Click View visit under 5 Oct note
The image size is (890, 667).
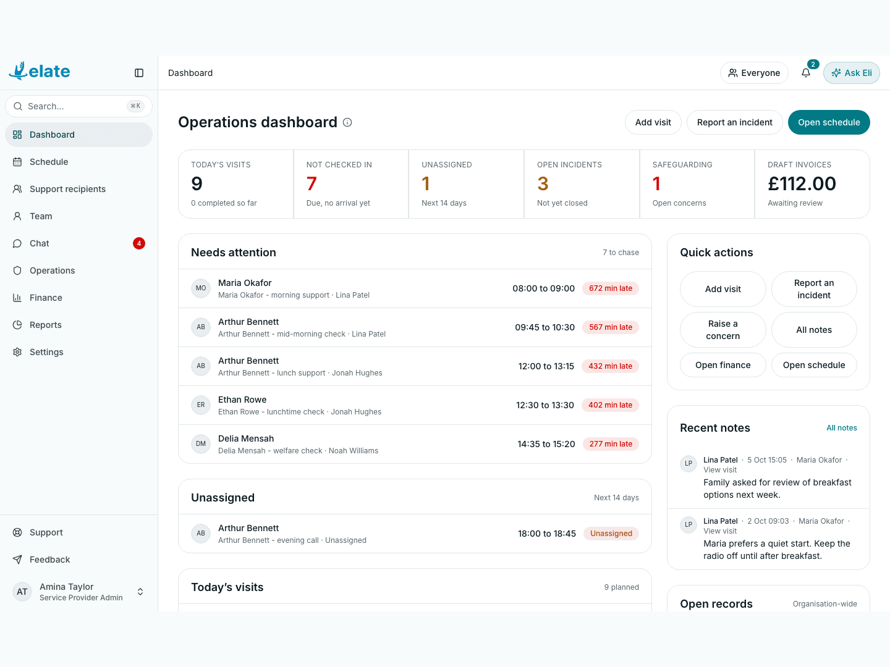click(720, 470)
